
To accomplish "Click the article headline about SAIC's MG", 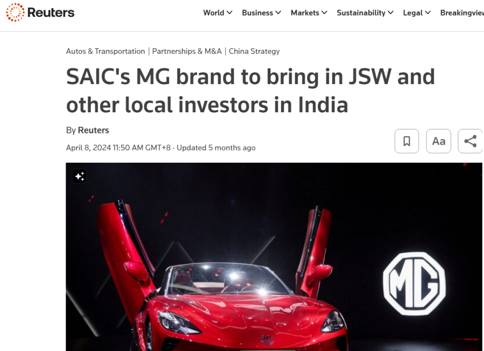I will (251, 91).
